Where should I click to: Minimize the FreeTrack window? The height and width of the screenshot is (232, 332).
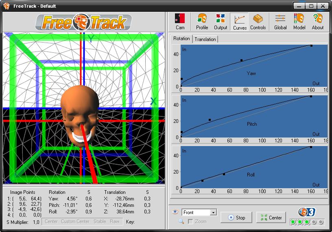(x=299, y=6)
